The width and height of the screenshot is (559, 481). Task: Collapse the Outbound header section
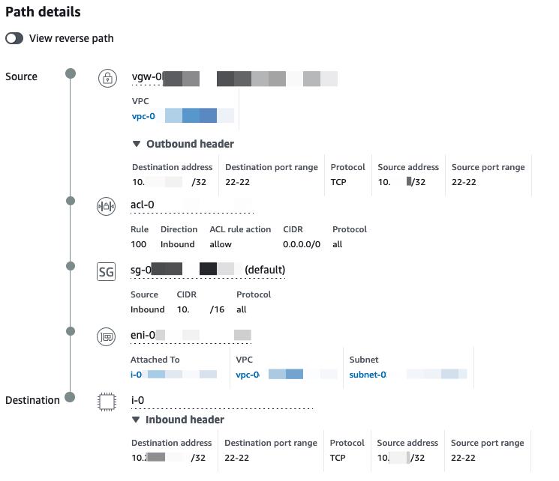tap(137, 144)
